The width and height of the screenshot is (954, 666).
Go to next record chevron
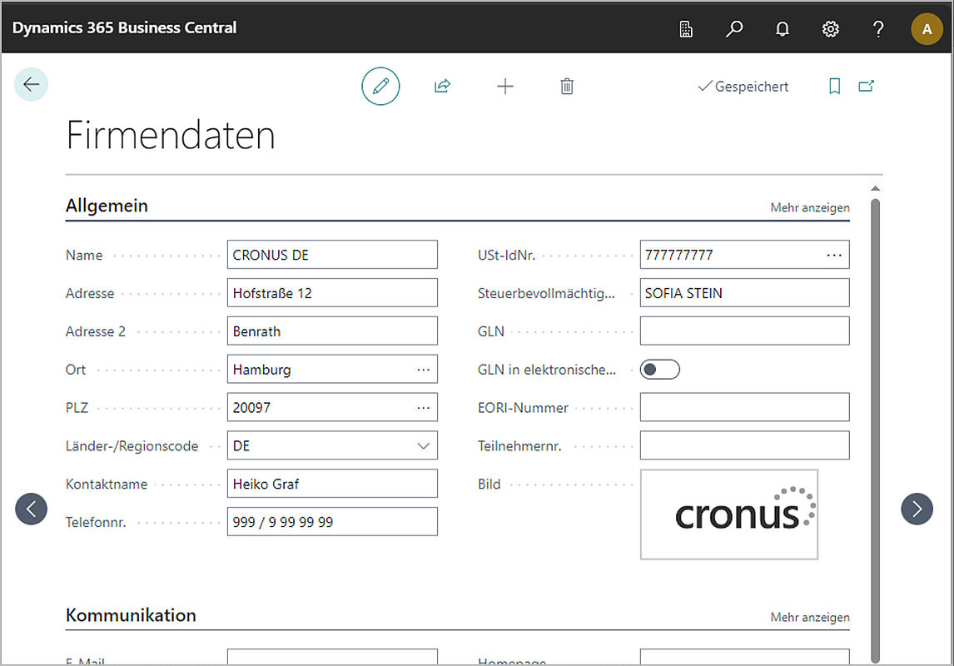tap(917, 509)
